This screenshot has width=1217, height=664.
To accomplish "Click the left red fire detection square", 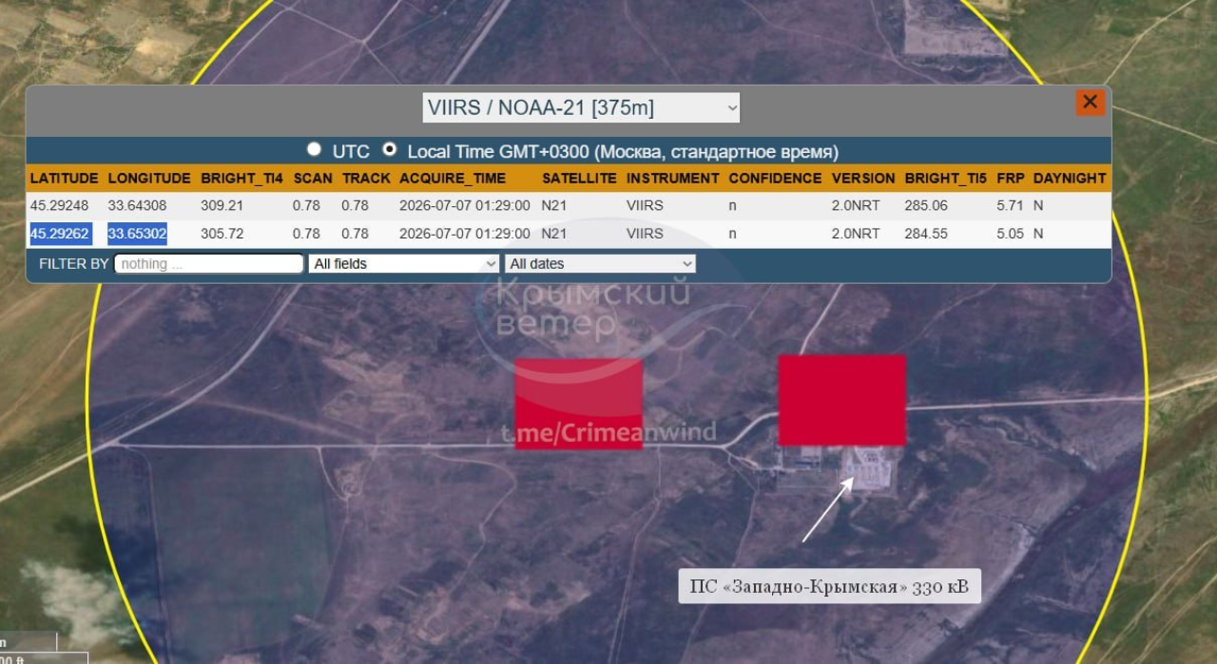I will pyautogui.click(x=578, y=403).
